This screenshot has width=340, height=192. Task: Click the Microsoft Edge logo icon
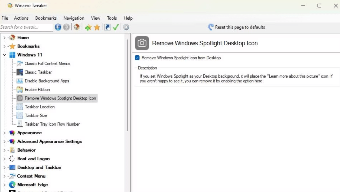pyautogui.click(x=12, y=185)
